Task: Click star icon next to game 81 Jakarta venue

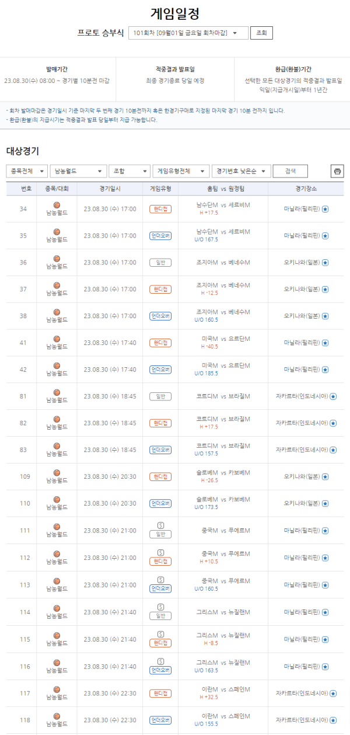Action: tap(333, 396)
